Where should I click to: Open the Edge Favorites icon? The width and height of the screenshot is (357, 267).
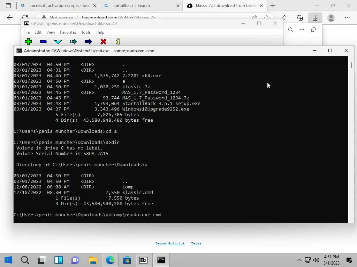284,17
